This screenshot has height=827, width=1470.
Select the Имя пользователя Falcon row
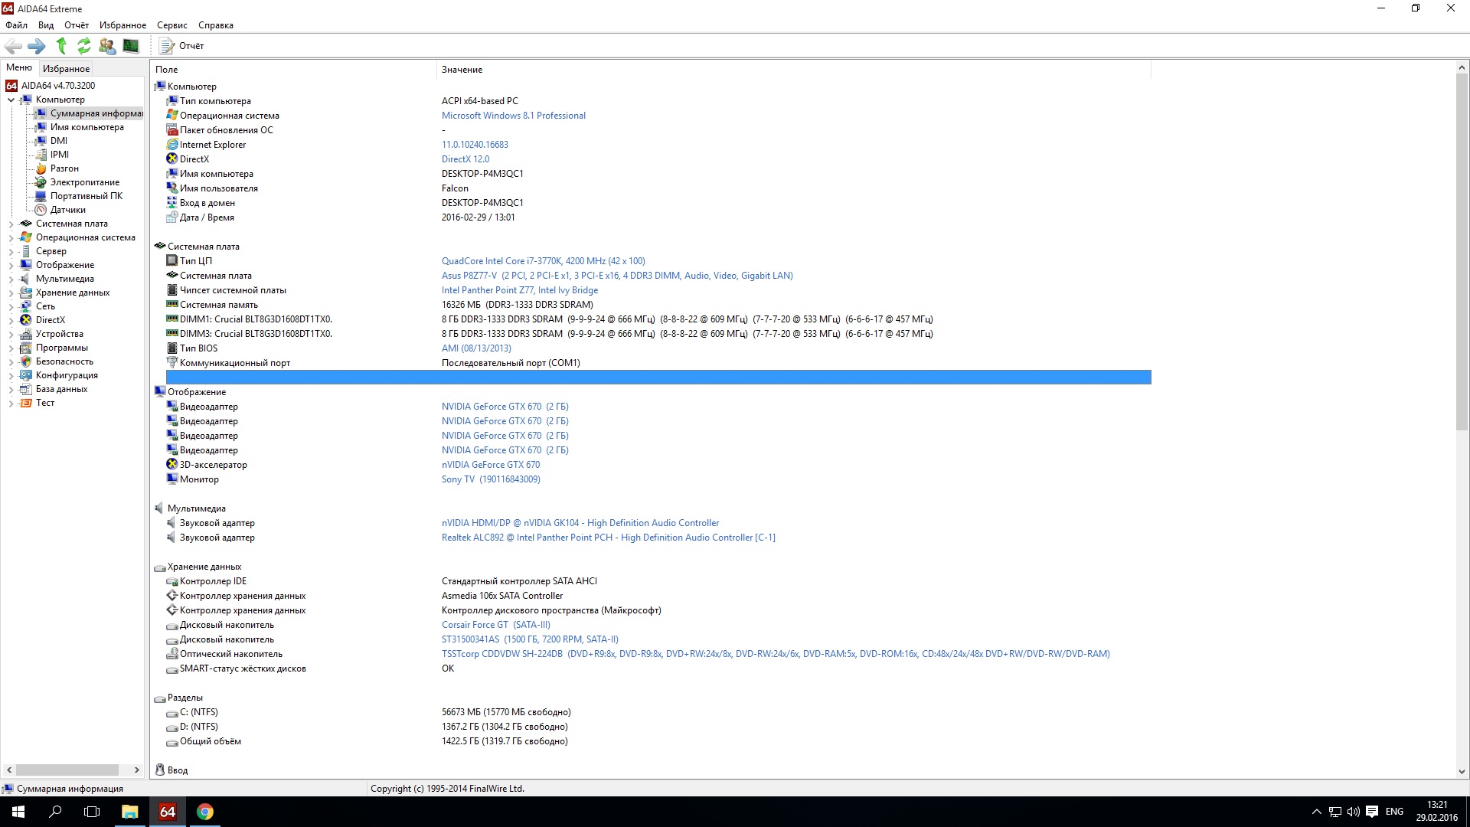(x=658, y=188)
